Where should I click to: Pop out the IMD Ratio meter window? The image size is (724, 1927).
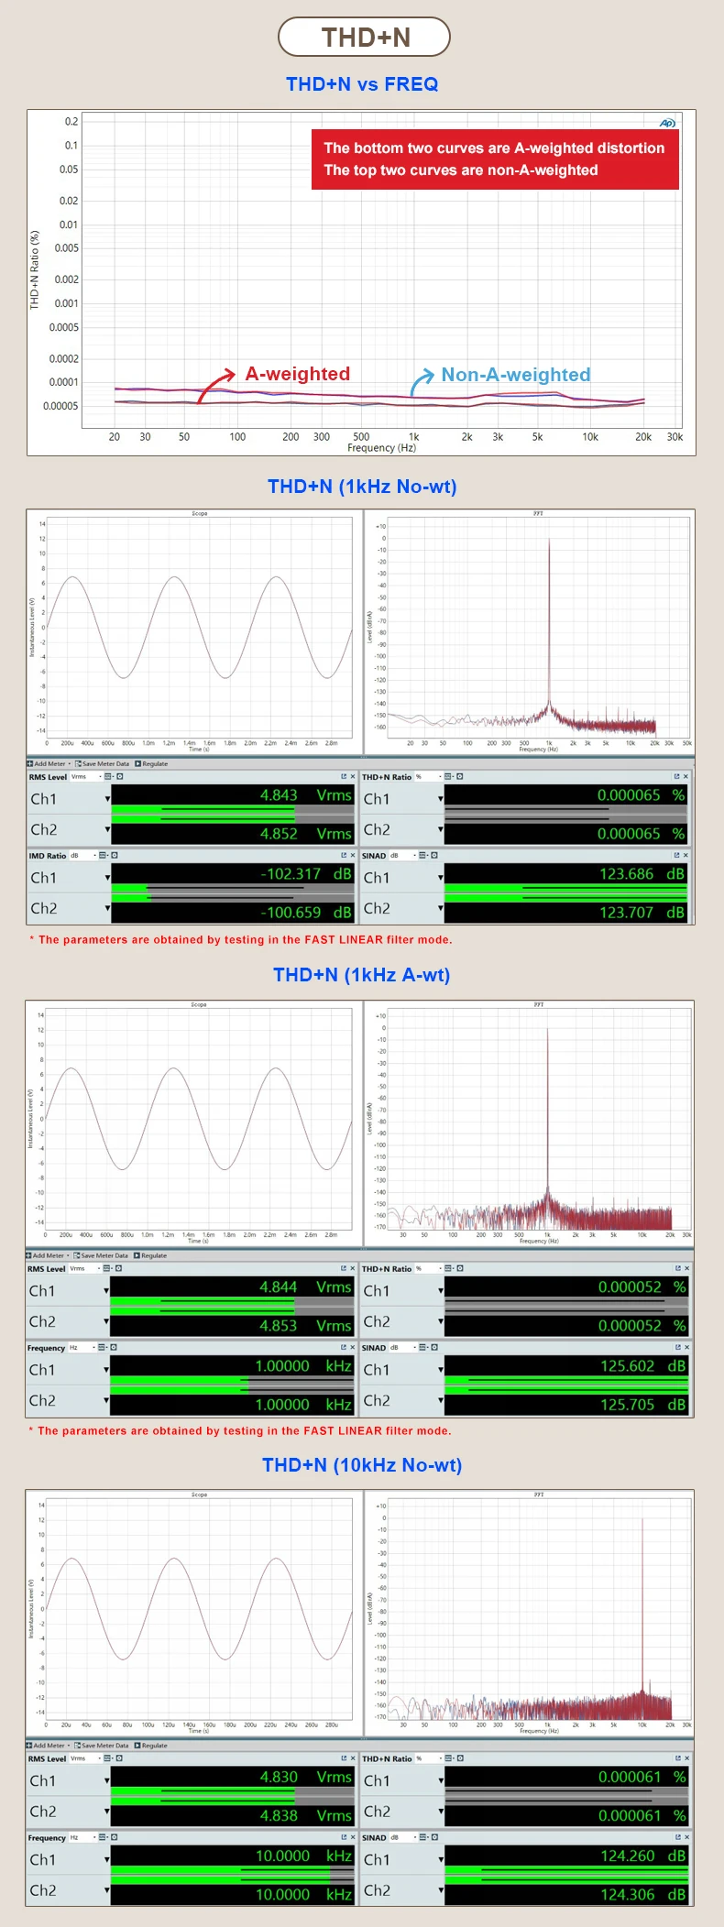344,855
